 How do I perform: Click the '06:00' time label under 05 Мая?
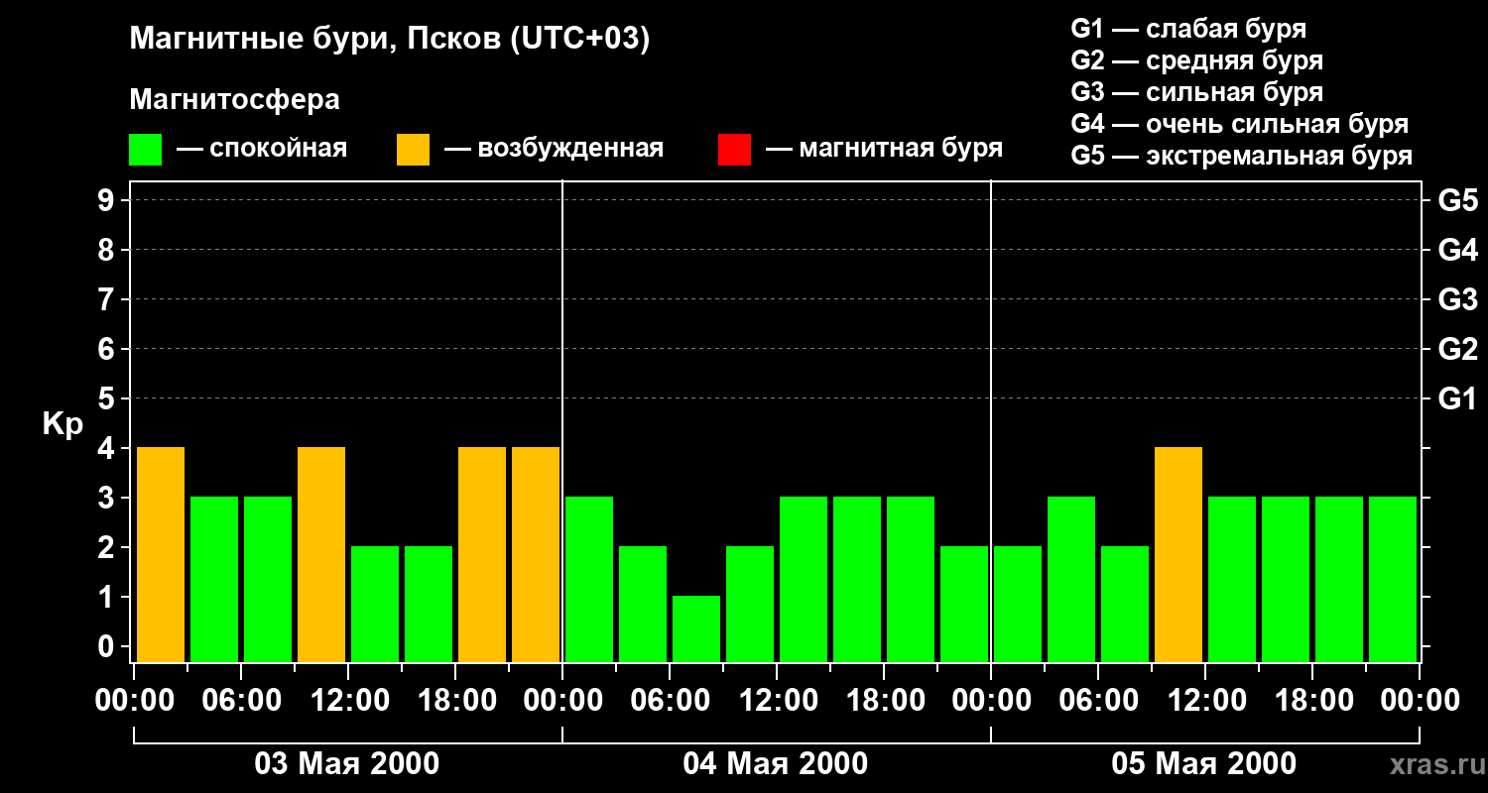coord(1098,701)
